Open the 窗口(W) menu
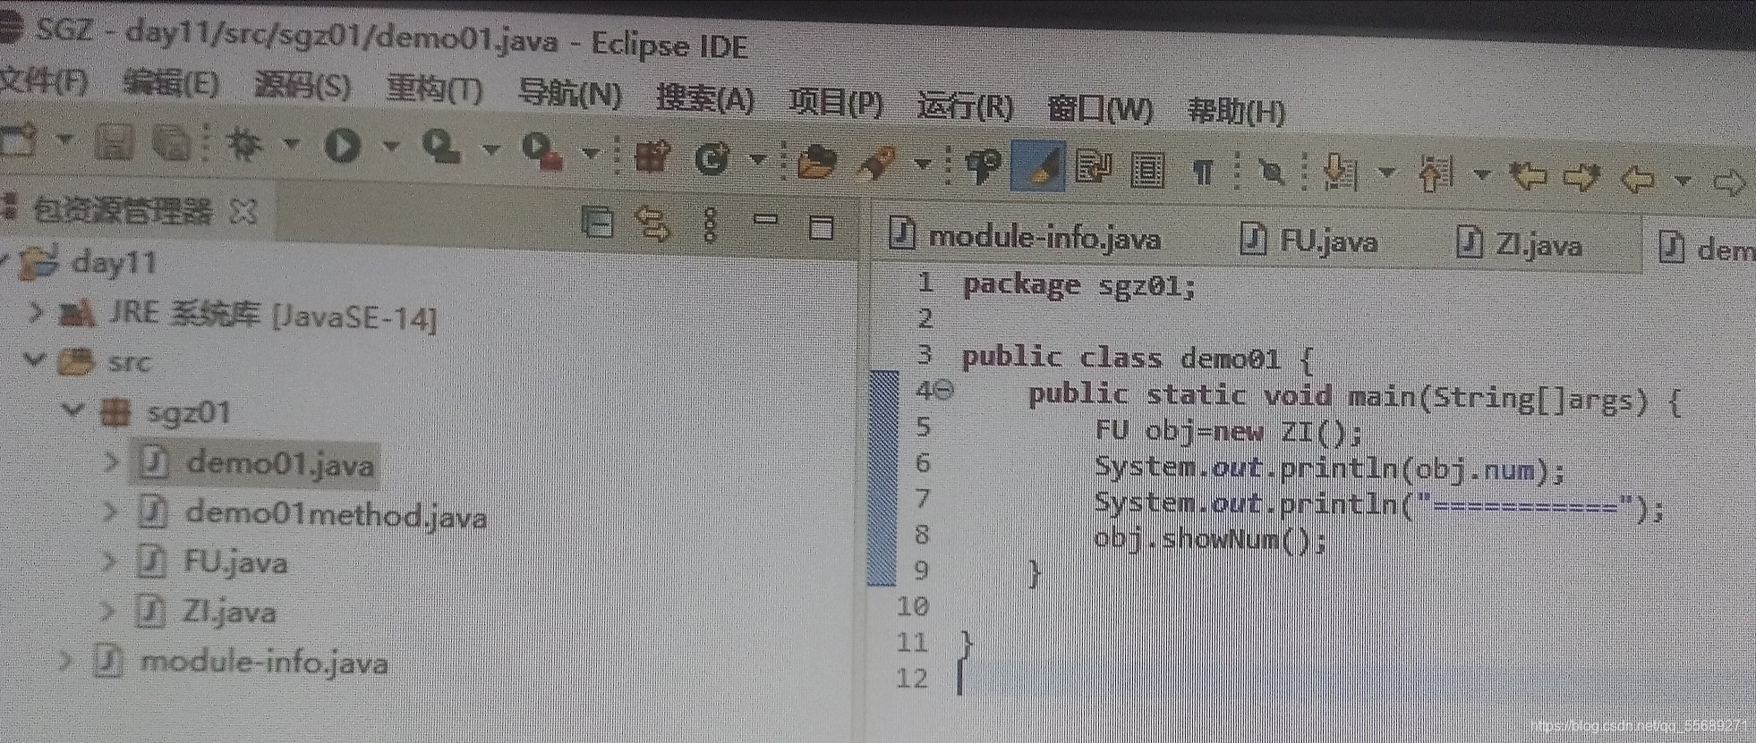This screenshot has width=1756, height=743. pyautogui.click(x=1100, y=109)
